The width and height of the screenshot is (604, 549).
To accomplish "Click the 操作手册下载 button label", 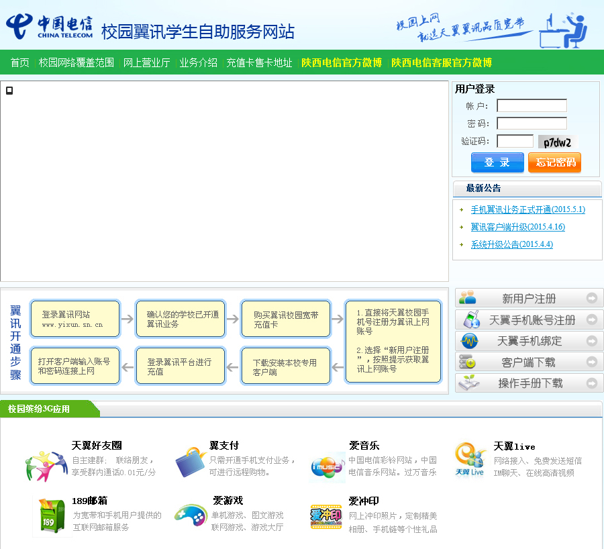I will [530, 383].
